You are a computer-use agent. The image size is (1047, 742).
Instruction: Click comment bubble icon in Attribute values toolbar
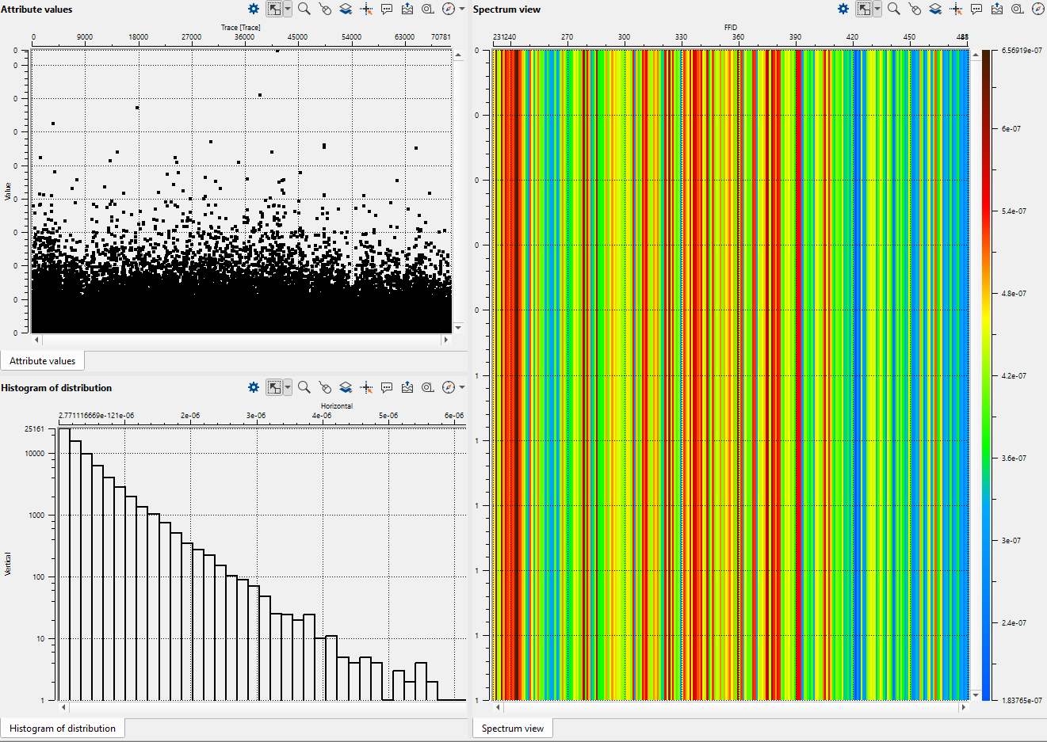(x=387, y=9)
